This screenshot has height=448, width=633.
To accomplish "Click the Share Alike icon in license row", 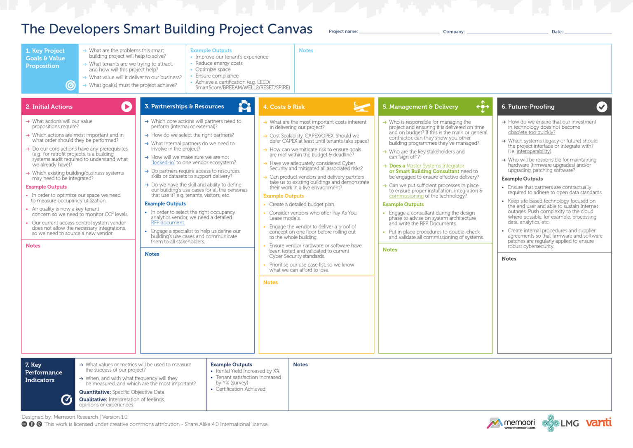I will (x=38, y=424).
